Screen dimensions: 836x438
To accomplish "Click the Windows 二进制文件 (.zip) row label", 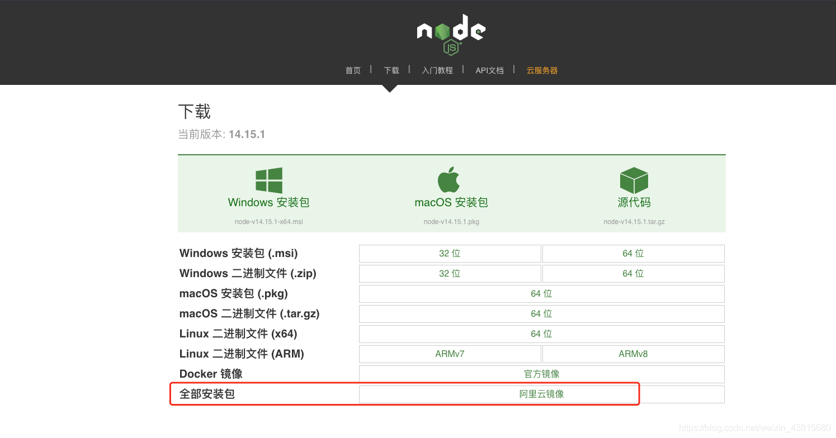I will (248, 274).
